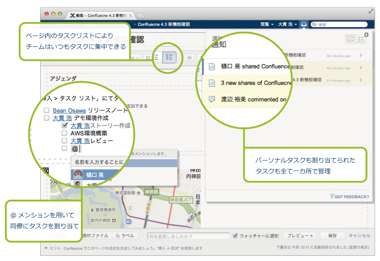The width and height of the screenshot is (380, 261).
Task: Expand the 40 minutes ago notification chevron
Action: (x=361, y=67)
